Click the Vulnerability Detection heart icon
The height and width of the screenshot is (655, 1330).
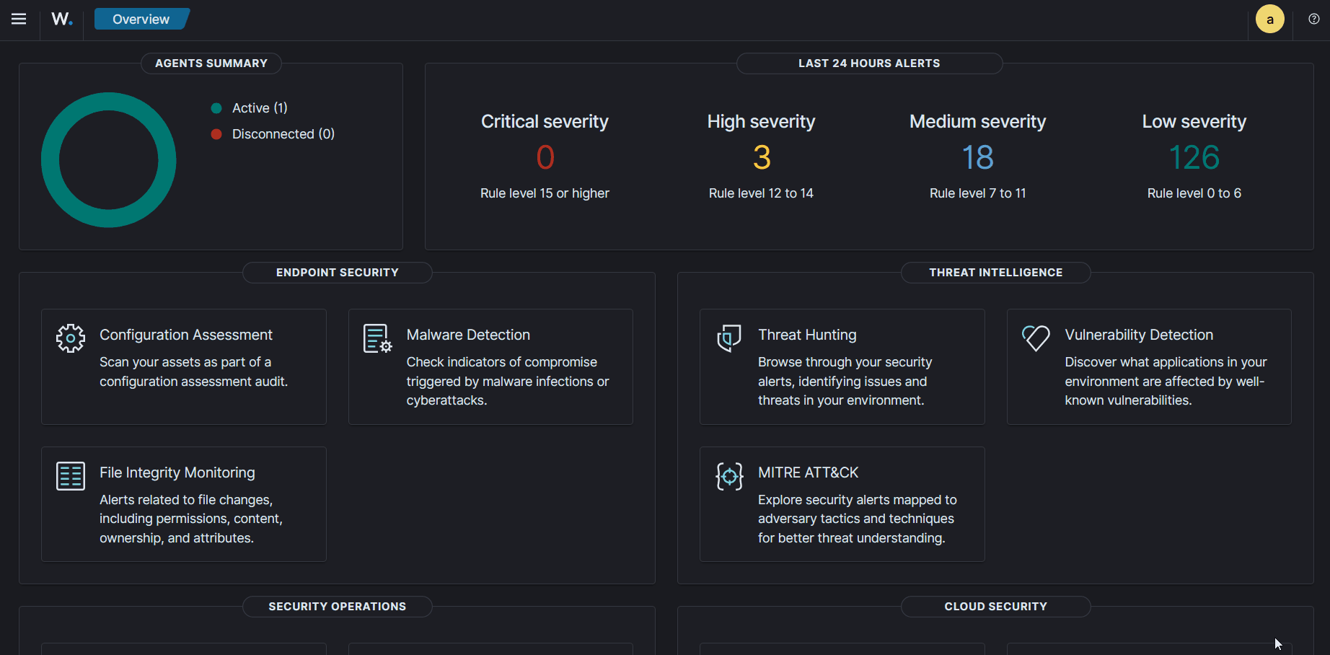coord(1036,338)
